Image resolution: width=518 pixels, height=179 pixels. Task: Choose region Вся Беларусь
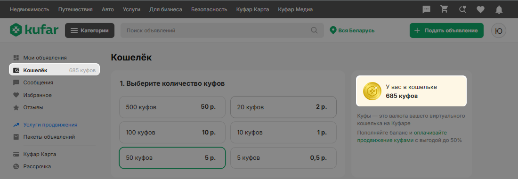pos(352,30)
